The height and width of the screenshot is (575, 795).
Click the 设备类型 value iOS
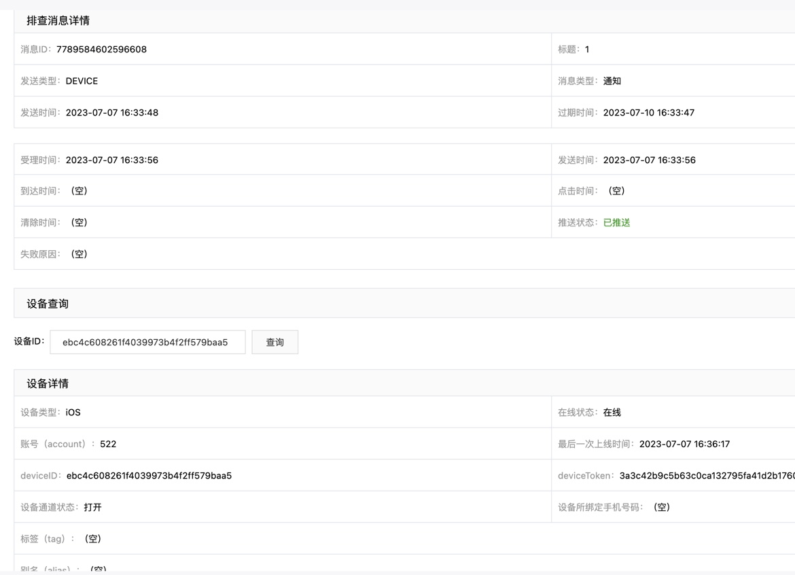(73, 413)
